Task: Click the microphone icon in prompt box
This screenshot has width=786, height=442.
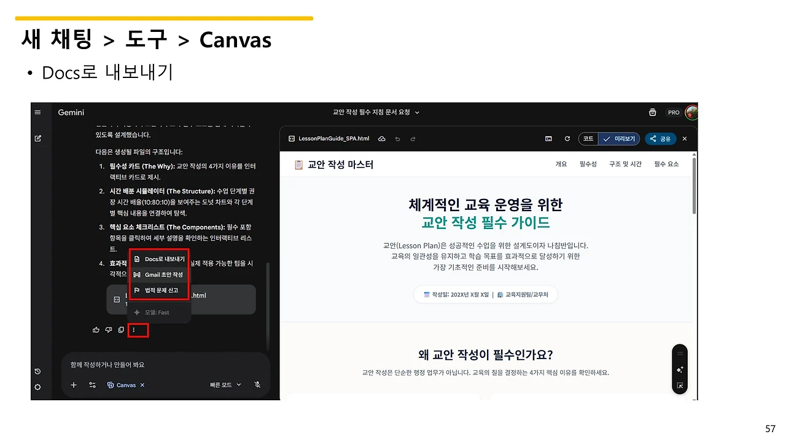Action: click(258, 385)
